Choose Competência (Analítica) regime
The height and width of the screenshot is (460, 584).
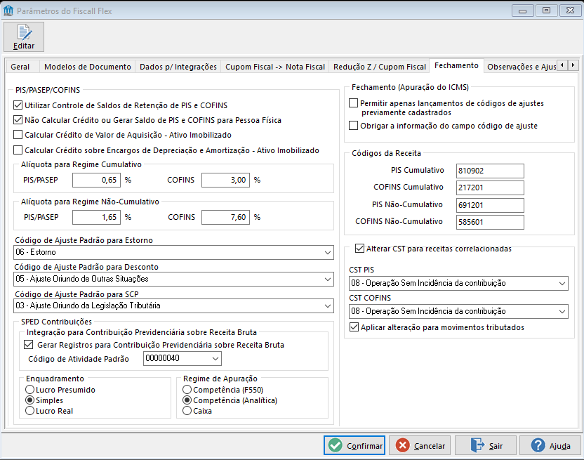[187, 400]
